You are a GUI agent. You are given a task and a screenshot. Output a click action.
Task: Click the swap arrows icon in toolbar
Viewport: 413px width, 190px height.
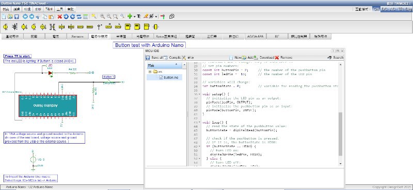(79, 16)
